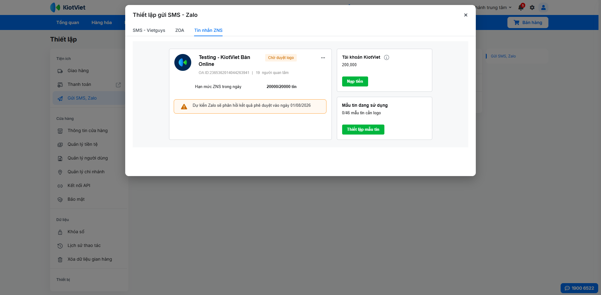Open Lịch sử thao tác

pyautogui.click(x=89, y=246)
